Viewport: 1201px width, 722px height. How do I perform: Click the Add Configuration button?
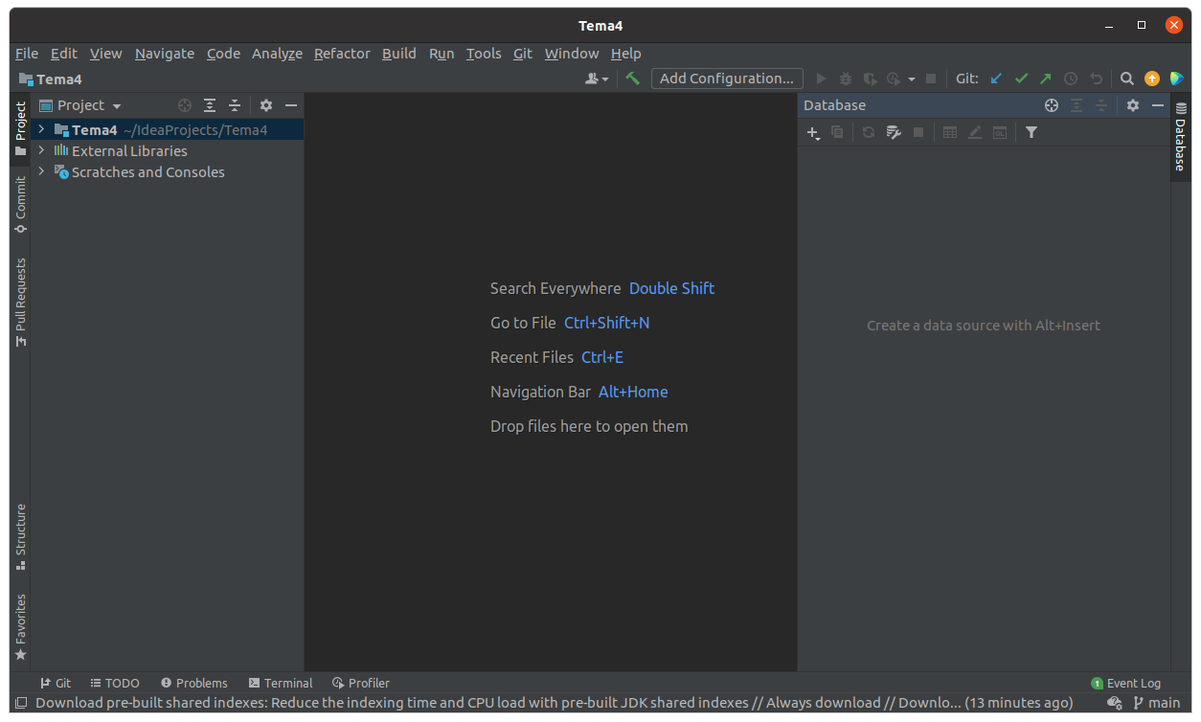coord(727,79)
